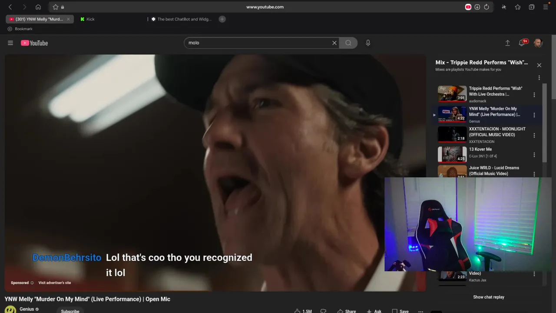
Task: Open the account avatar menu
Action: point(538,43)
